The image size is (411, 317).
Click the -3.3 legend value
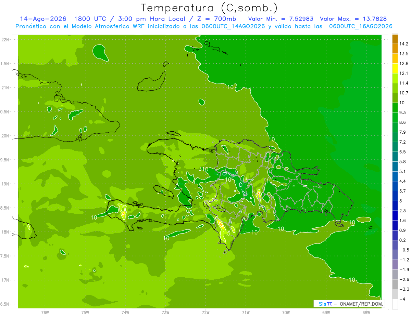(404, 289)
